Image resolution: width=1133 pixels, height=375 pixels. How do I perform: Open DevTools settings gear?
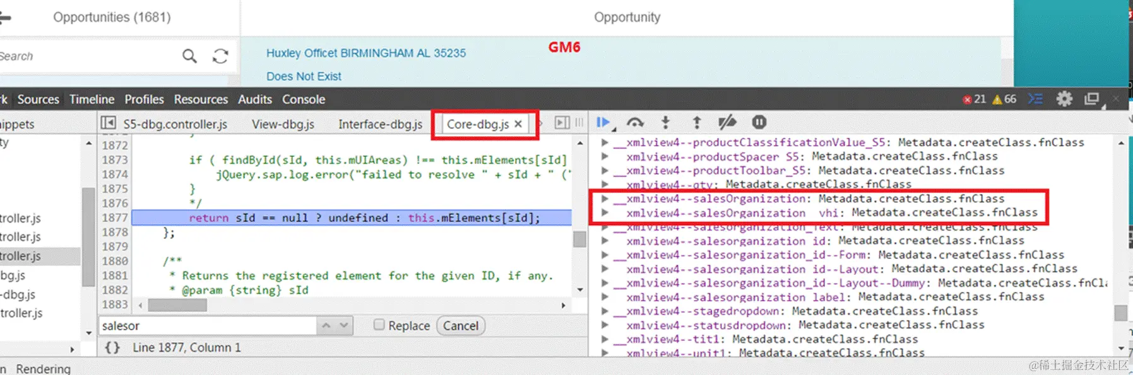[x=1064, y=99]
